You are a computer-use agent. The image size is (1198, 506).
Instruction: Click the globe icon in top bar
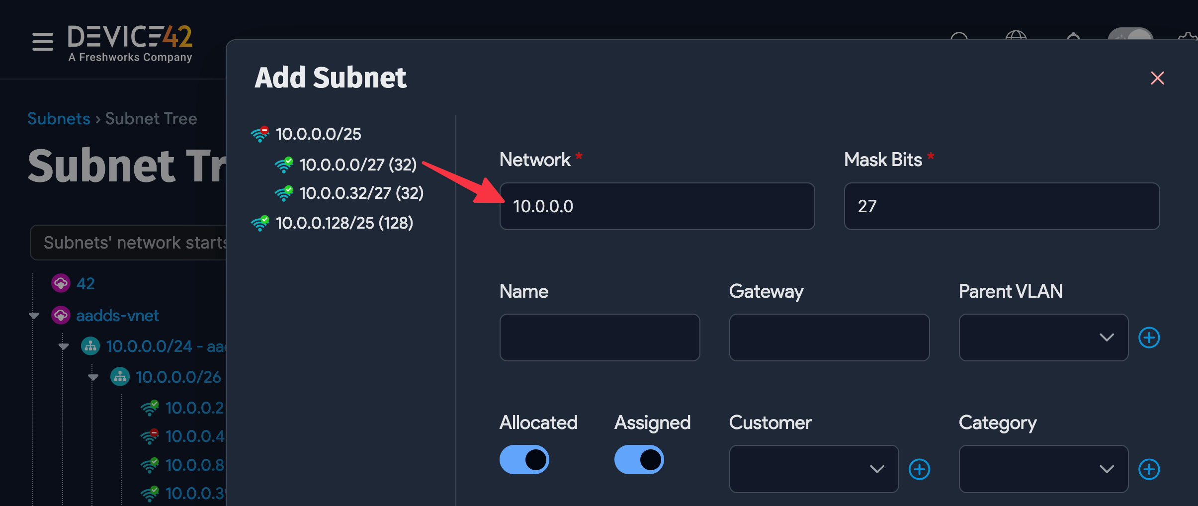click(x=1016, y=40)
